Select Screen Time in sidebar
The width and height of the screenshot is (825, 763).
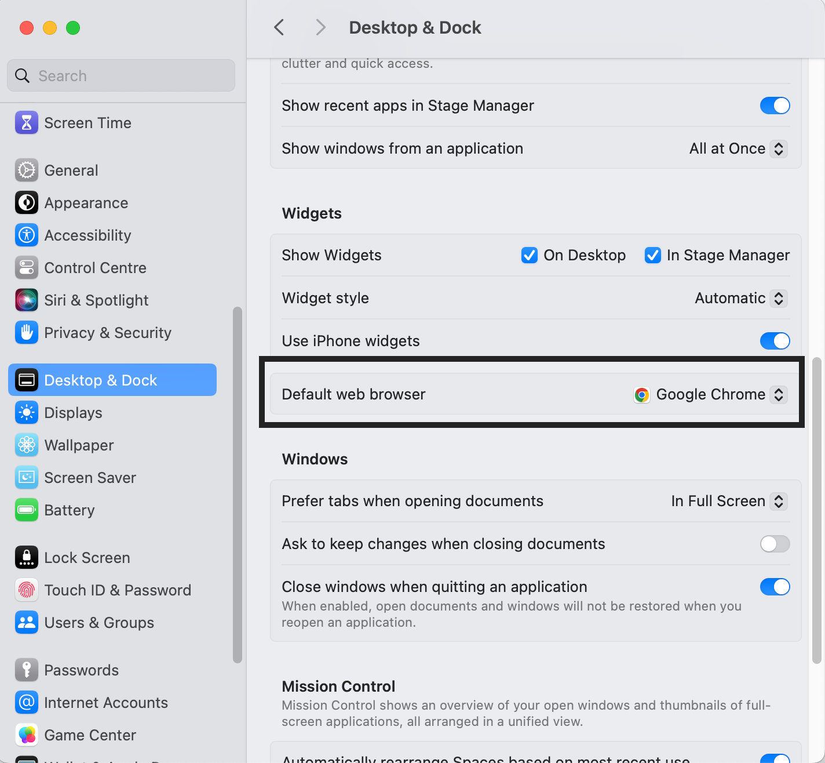[88, 123]
